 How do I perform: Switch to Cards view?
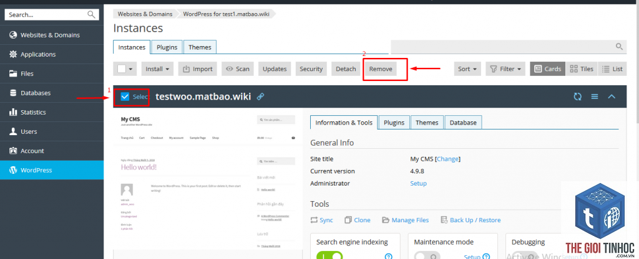[548, 68]
